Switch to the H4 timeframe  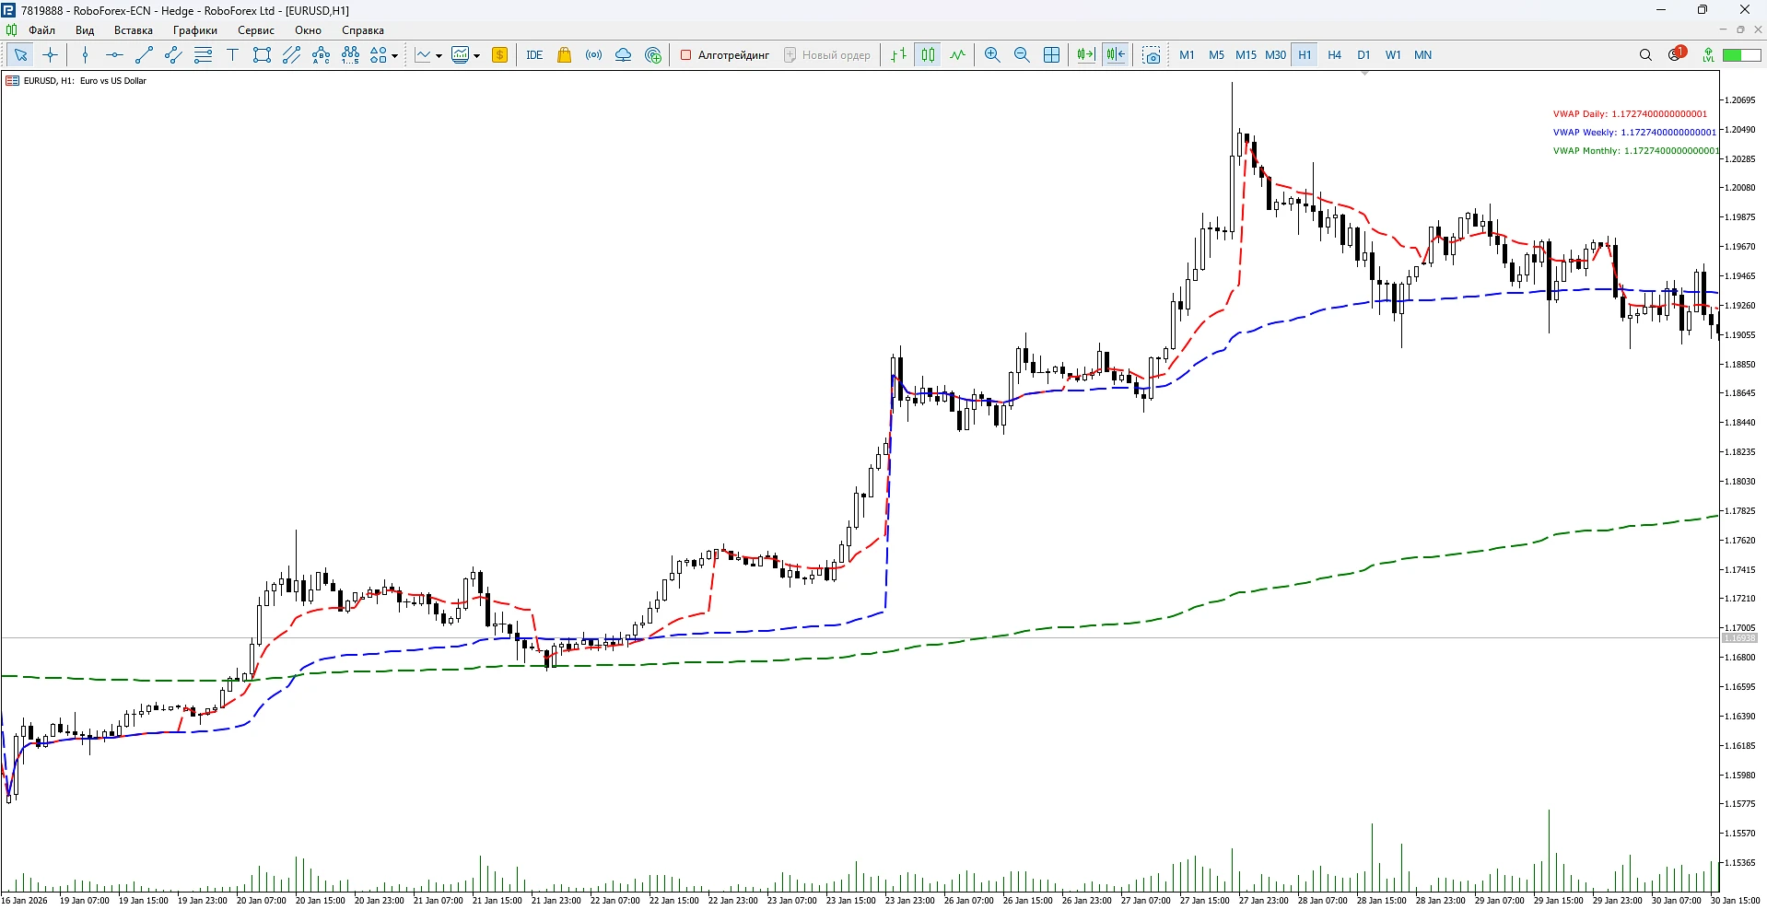pos(1334,55)
